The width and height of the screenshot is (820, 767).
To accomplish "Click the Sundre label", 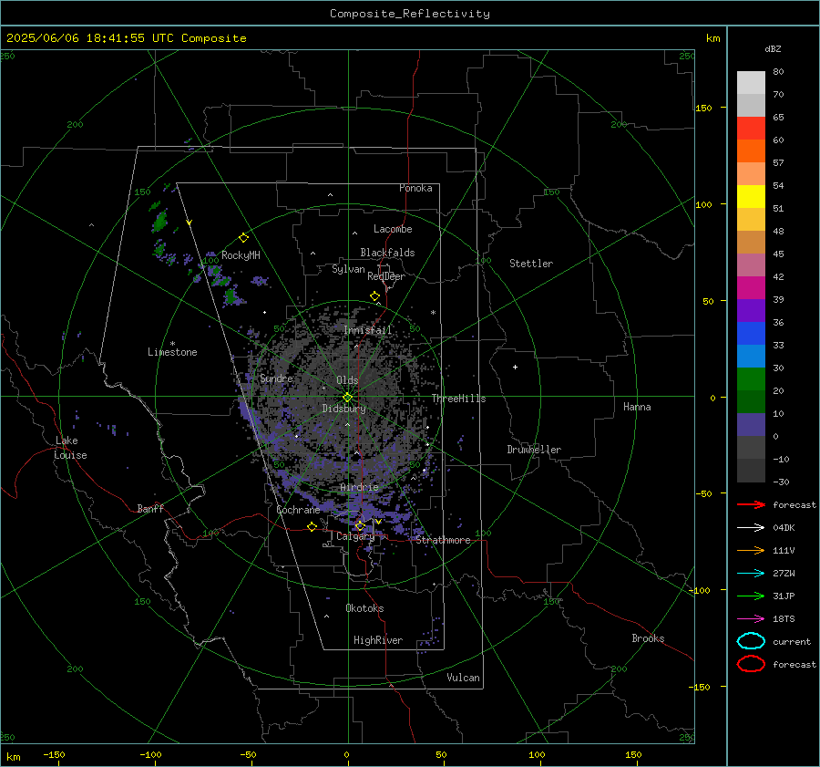I will pos(276,378).
